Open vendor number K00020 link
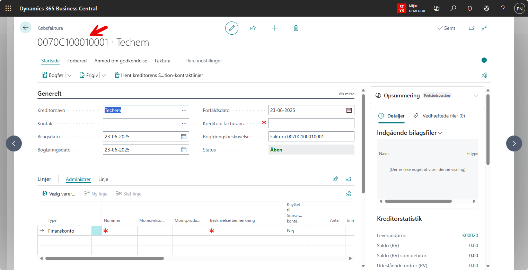The width and height of the screenshot is (528, 270). 470,235
